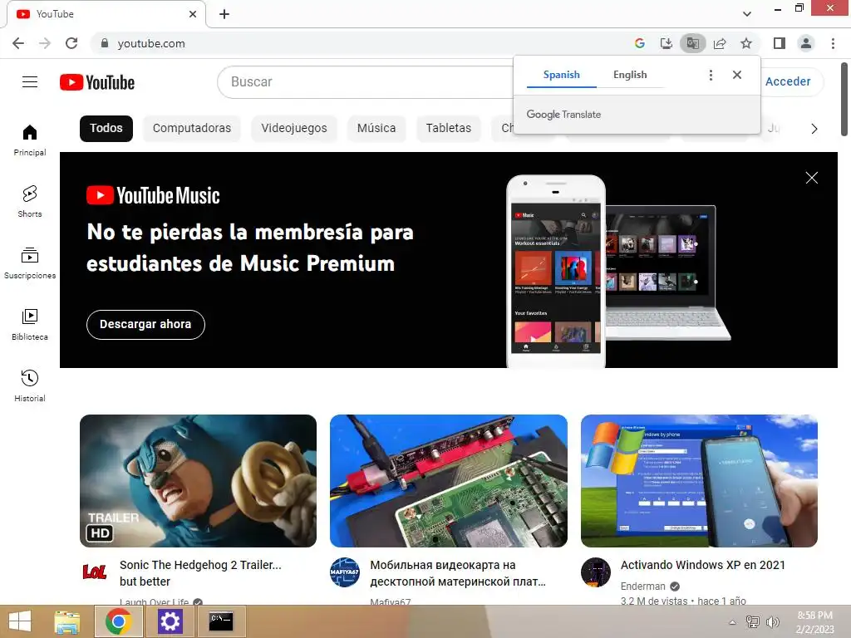Image resolution: width=851 pixels, height=638 pixels.
Task: Click the Buscar search field
Action: (x=366, y=82)
